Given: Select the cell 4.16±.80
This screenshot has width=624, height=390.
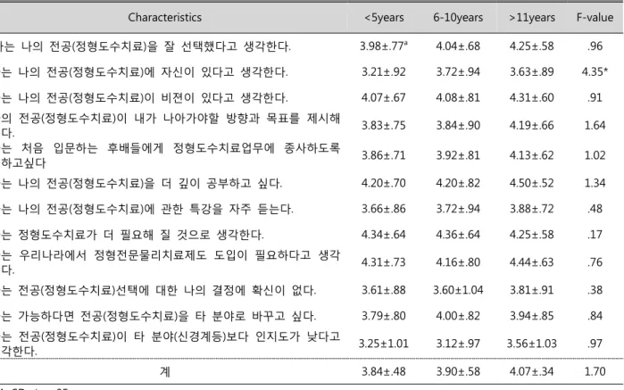Looking at the screenshot, I should [x=458, y=263].
